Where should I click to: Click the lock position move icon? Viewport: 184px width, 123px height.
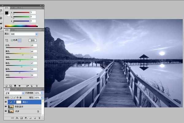coord(17,97)
